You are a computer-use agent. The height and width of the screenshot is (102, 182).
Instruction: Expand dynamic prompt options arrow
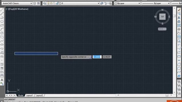coord(90,57)
